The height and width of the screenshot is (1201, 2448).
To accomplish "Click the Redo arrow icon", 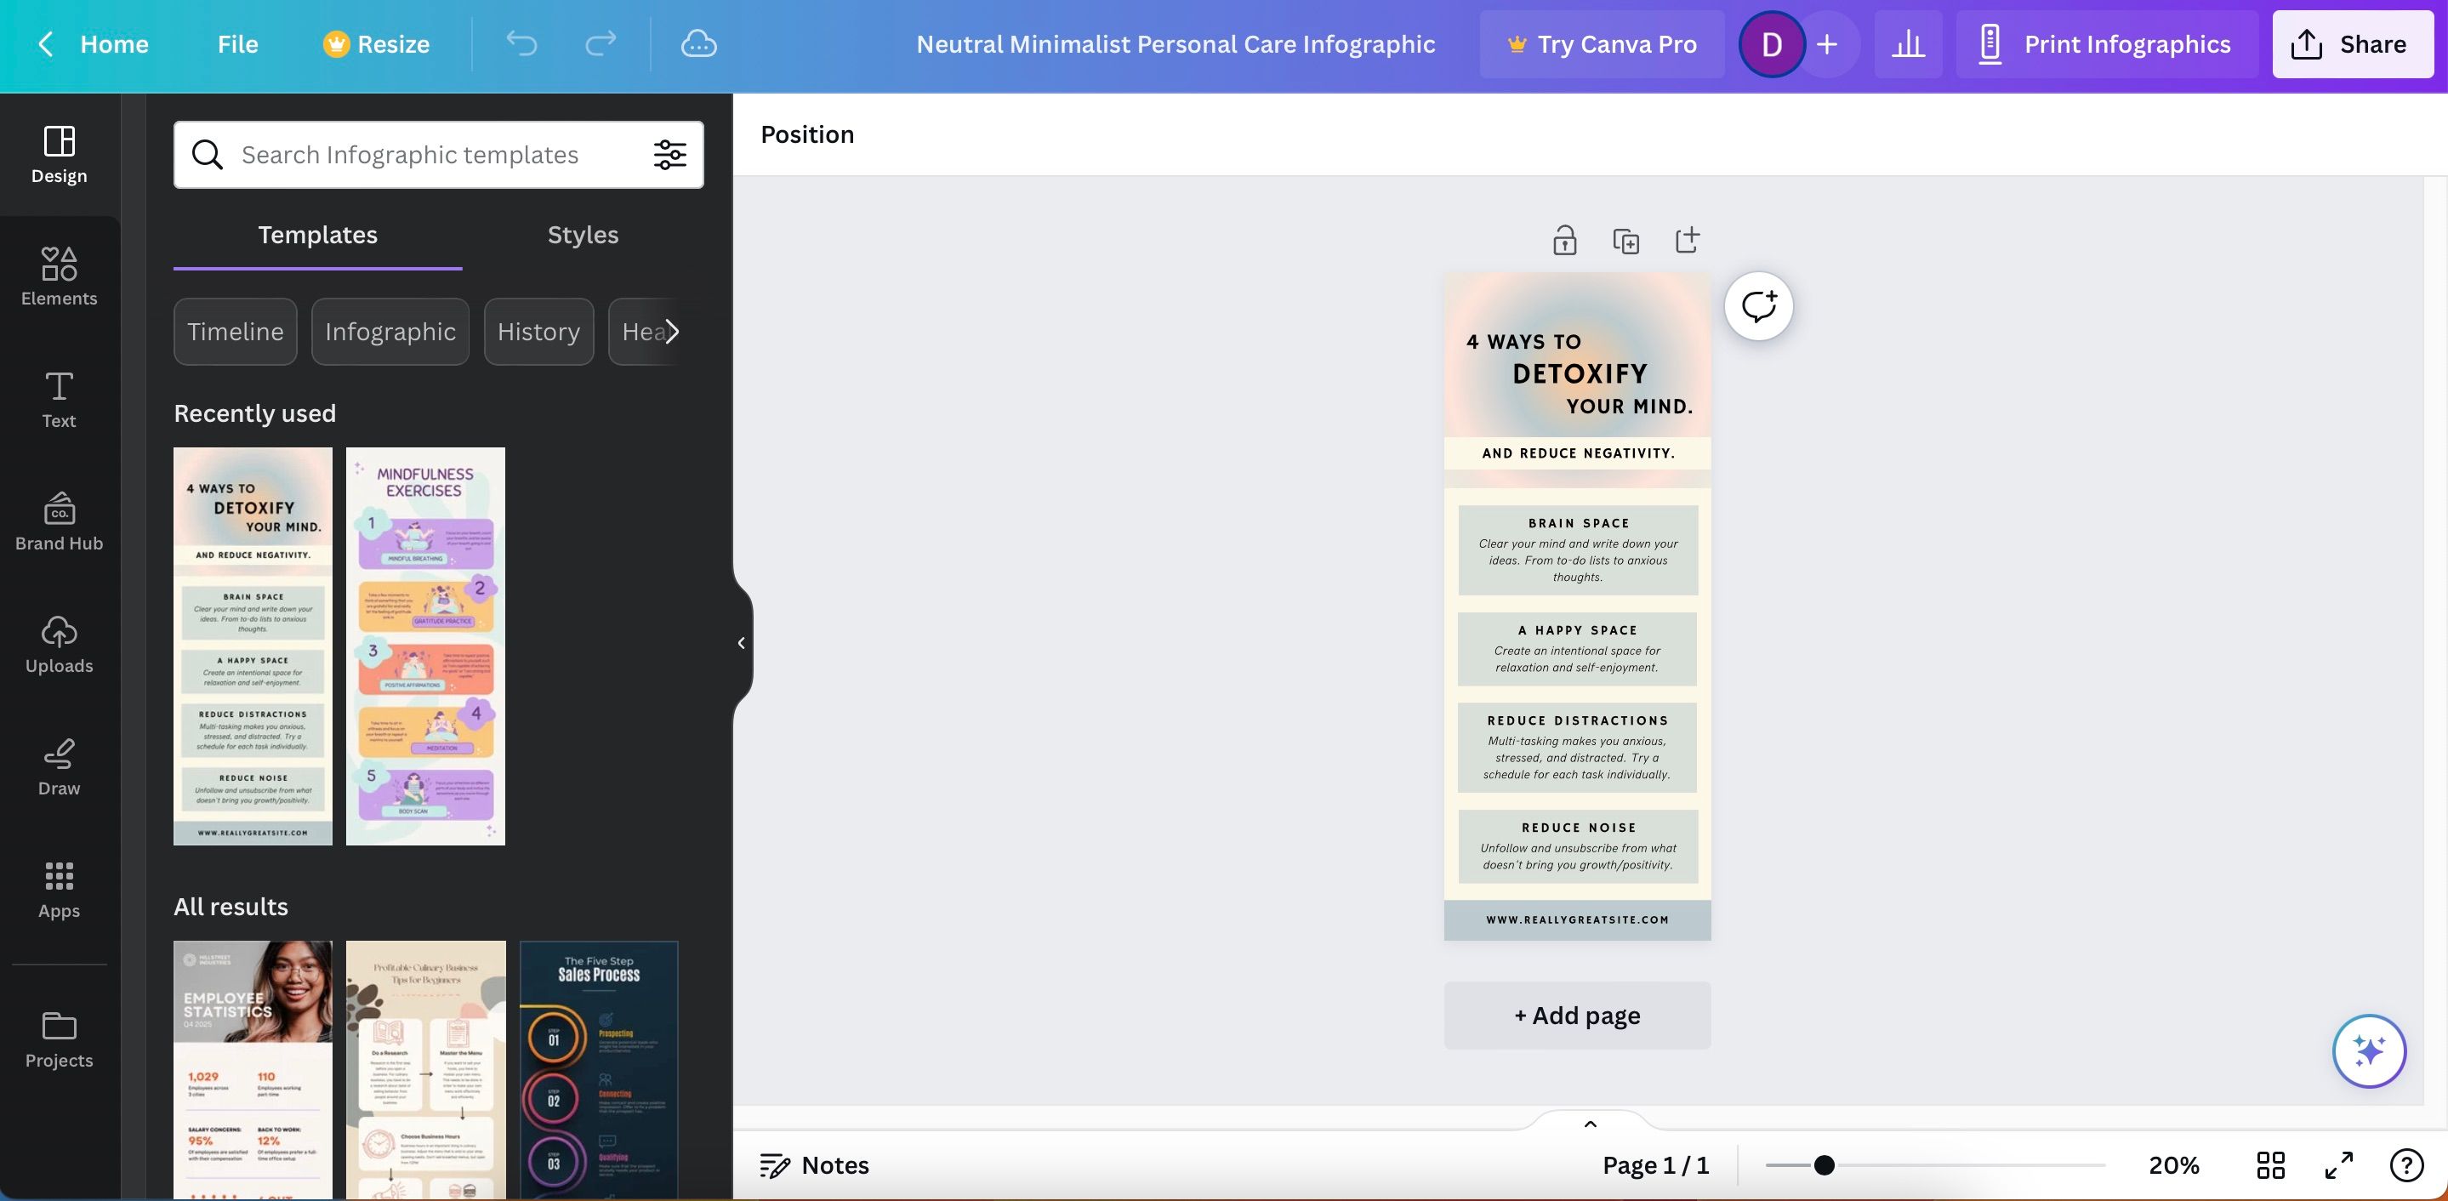I will pyautogui.click(x=598, y=43).
